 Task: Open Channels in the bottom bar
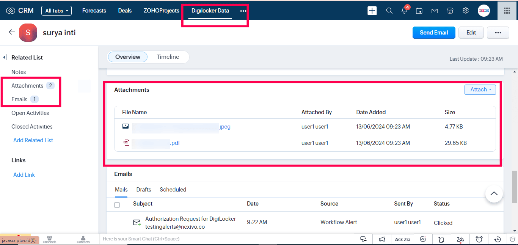(x=49, y=239)
